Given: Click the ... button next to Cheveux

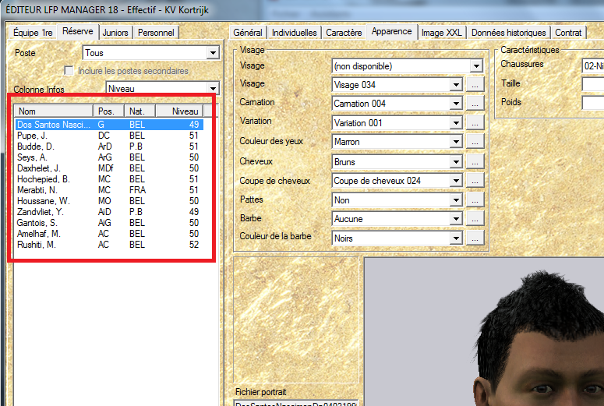Looking at the screenshot, I should pyautogui.click(x=475, y=162).
